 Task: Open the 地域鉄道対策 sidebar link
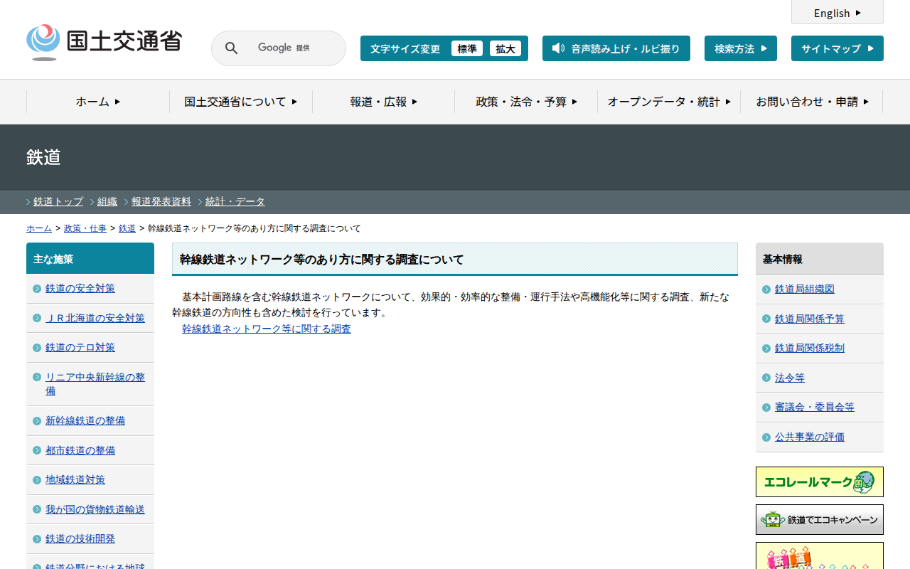point(75,480)
